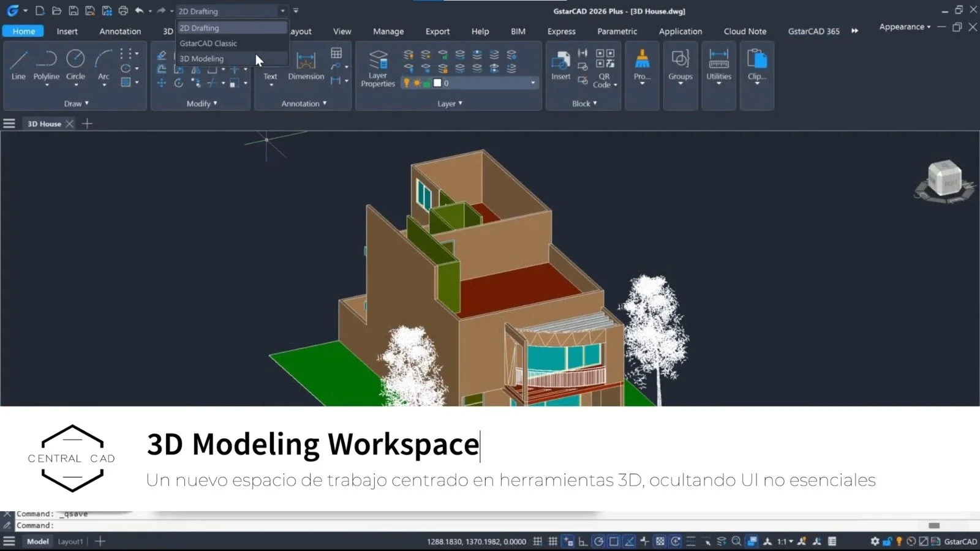Click the ViewCube navigation widget

(x=944, y=181)
